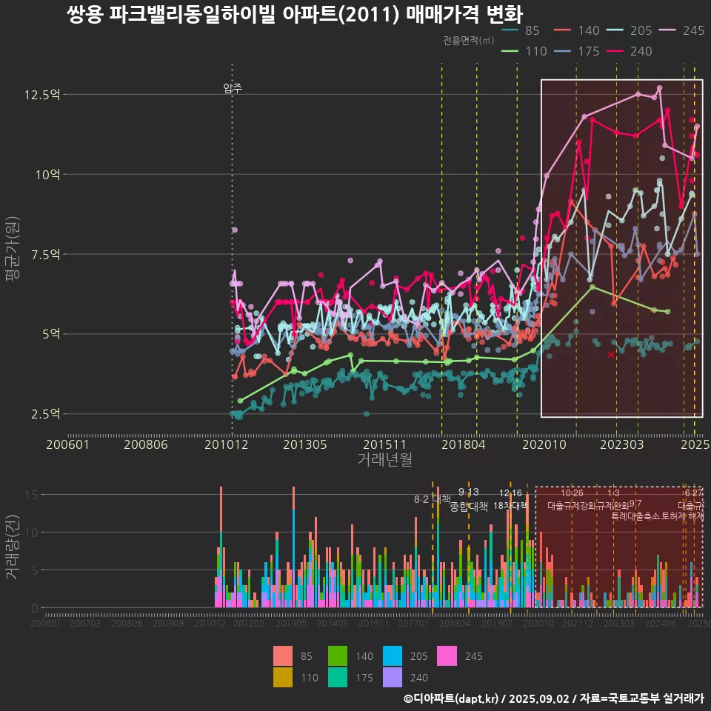This screenshot has width=711, height=711.
Task: Click 201701 on the volume chart x-axis
Action: (x=413, y=623)
